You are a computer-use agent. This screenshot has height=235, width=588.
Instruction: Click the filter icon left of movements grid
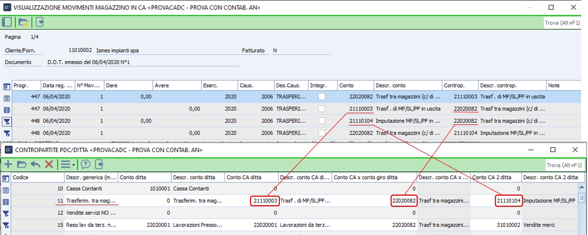[x=7, y=121]
